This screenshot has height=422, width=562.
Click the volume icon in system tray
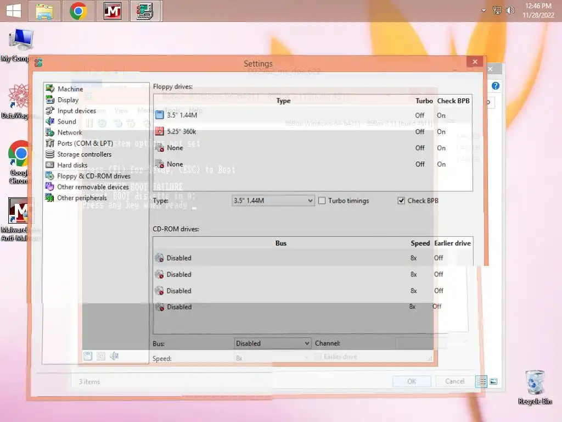[x=510, y=10]
